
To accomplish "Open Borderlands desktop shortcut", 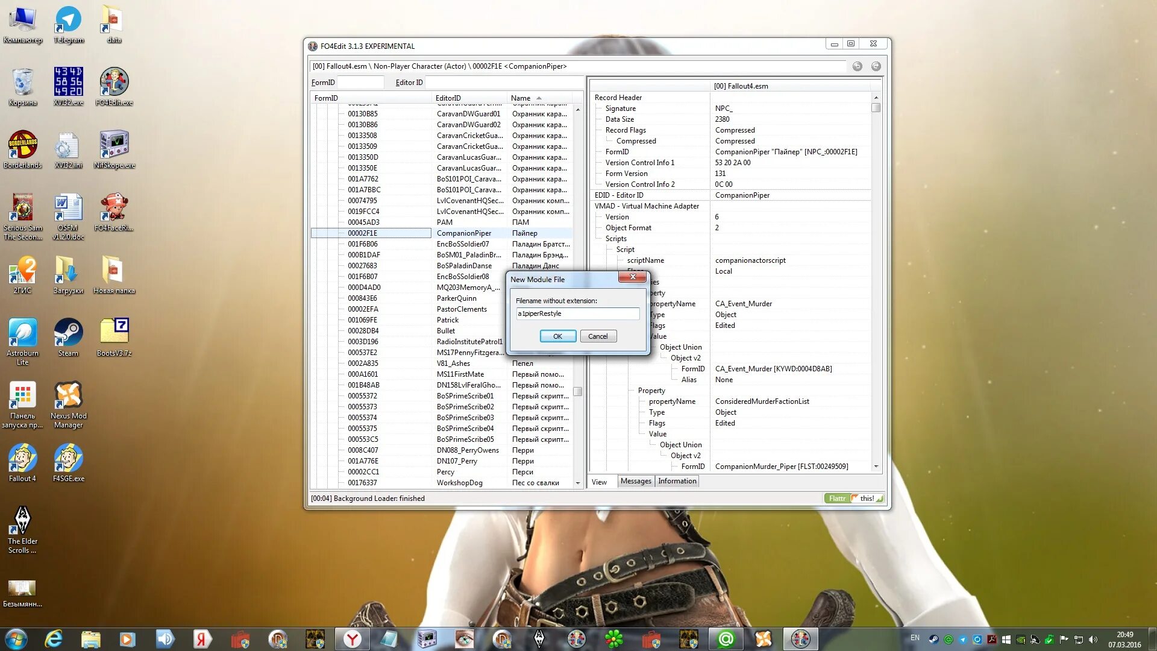I will [x=22, y=150].
